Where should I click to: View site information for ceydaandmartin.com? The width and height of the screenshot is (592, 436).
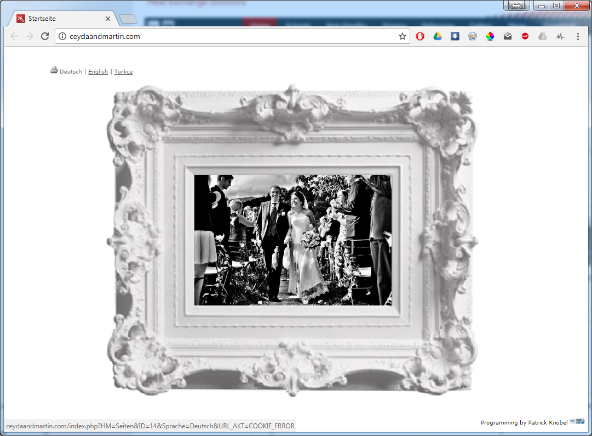tap(62, 36)
